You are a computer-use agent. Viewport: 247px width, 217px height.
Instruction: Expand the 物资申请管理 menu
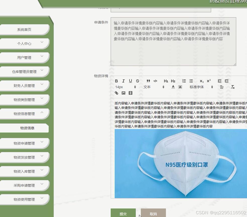24,143
